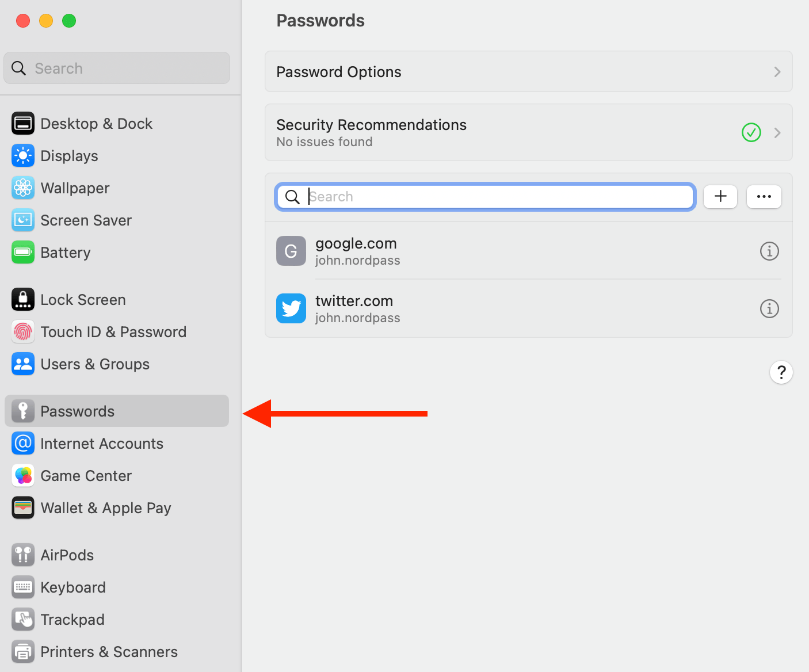
Task: Select the Displays sidebar icon
Action: 23,155
